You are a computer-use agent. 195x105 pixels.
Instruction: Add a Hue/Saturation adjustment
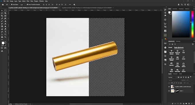178,65
